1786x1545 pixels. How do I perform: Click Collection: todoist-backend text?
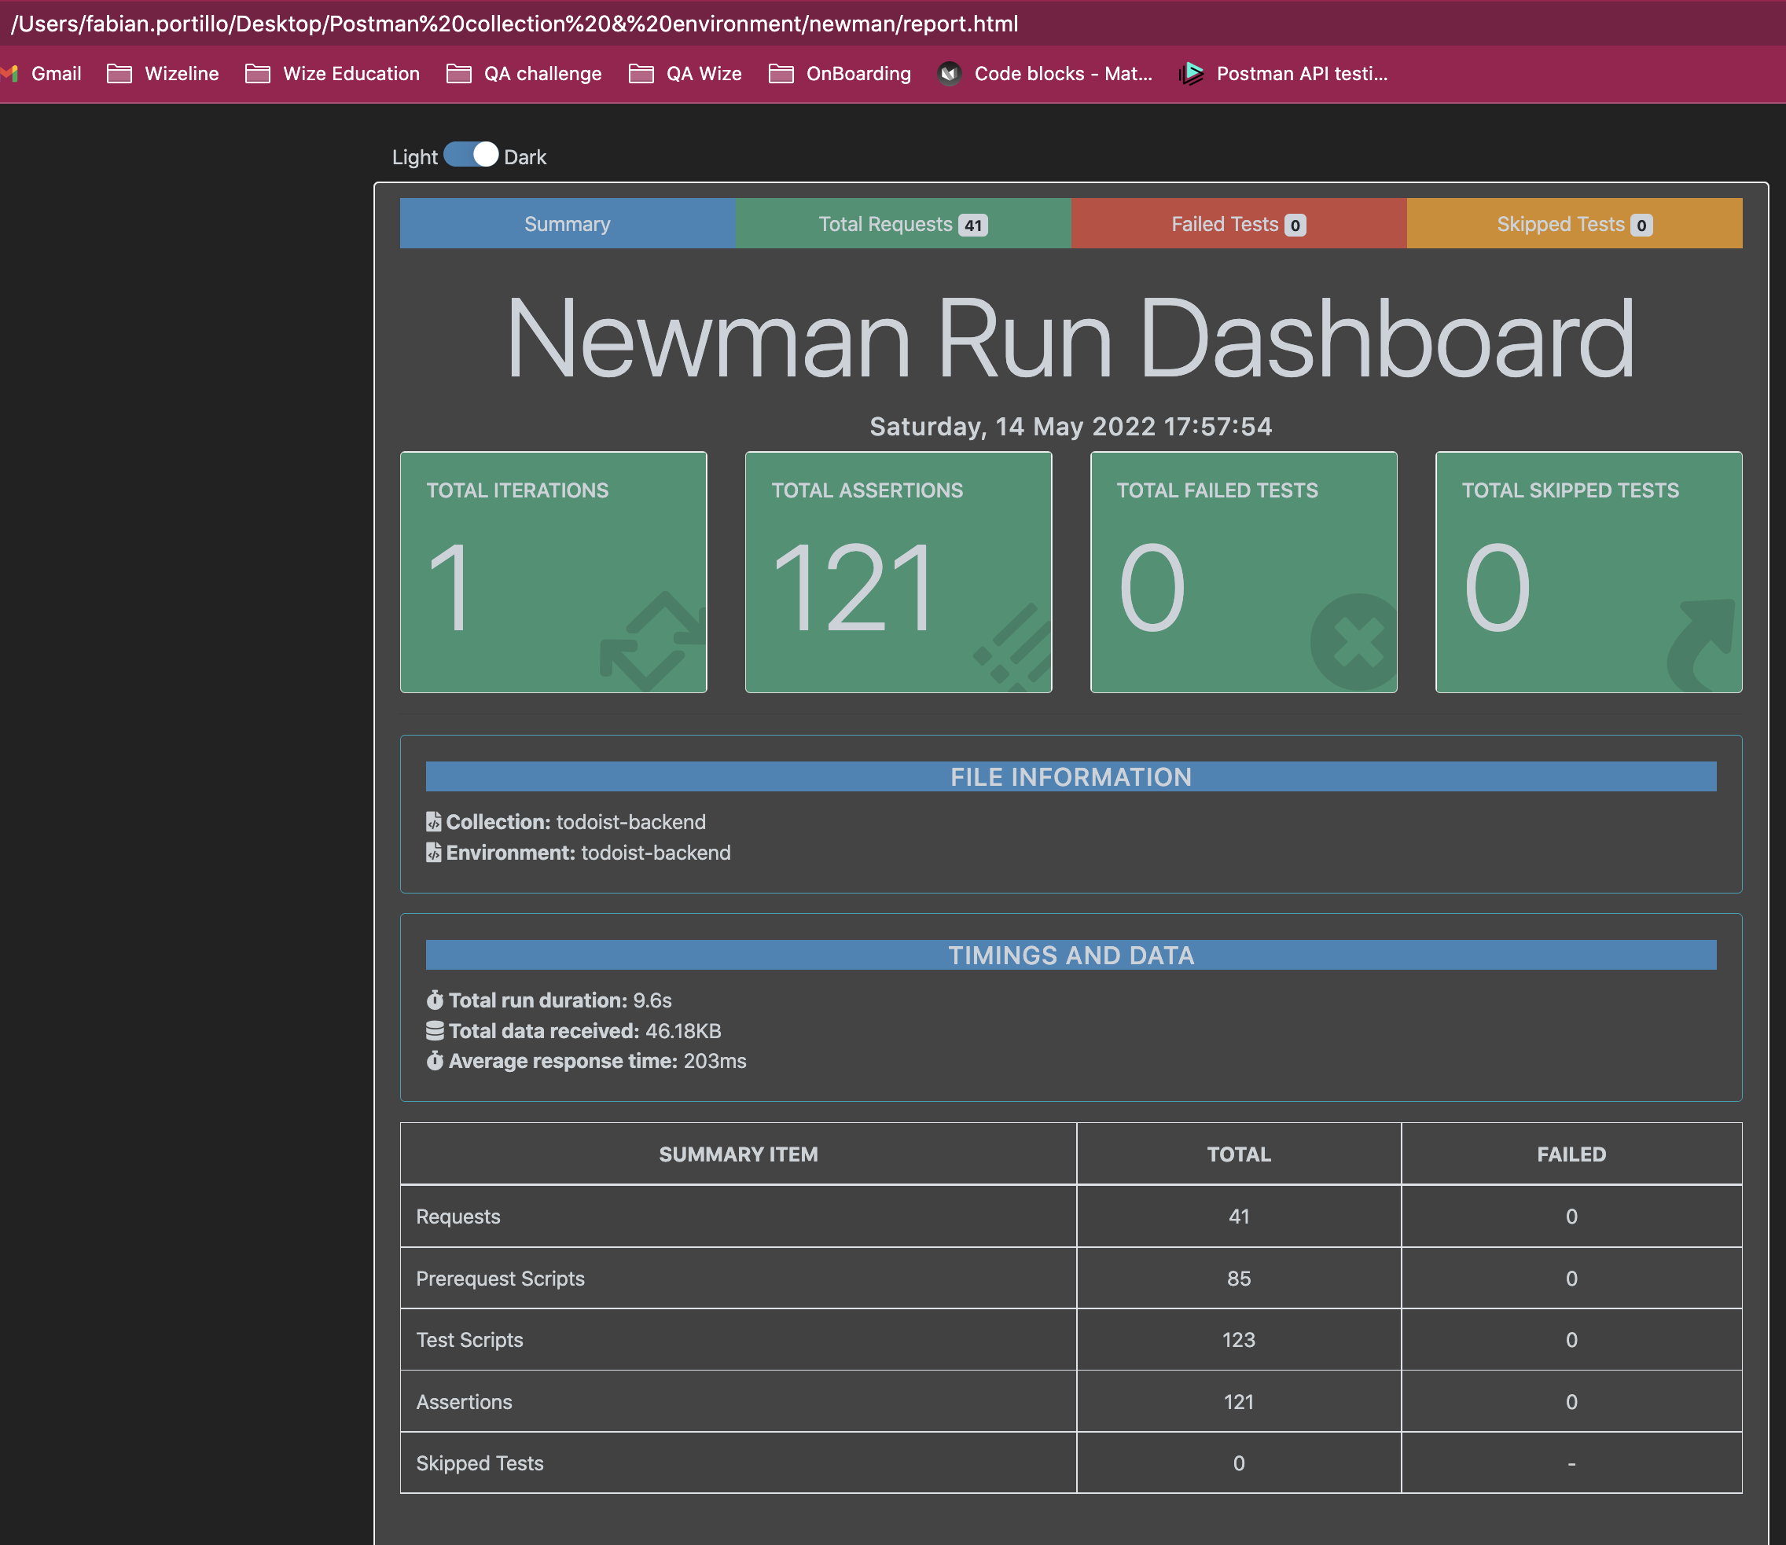tap(575, 822)
